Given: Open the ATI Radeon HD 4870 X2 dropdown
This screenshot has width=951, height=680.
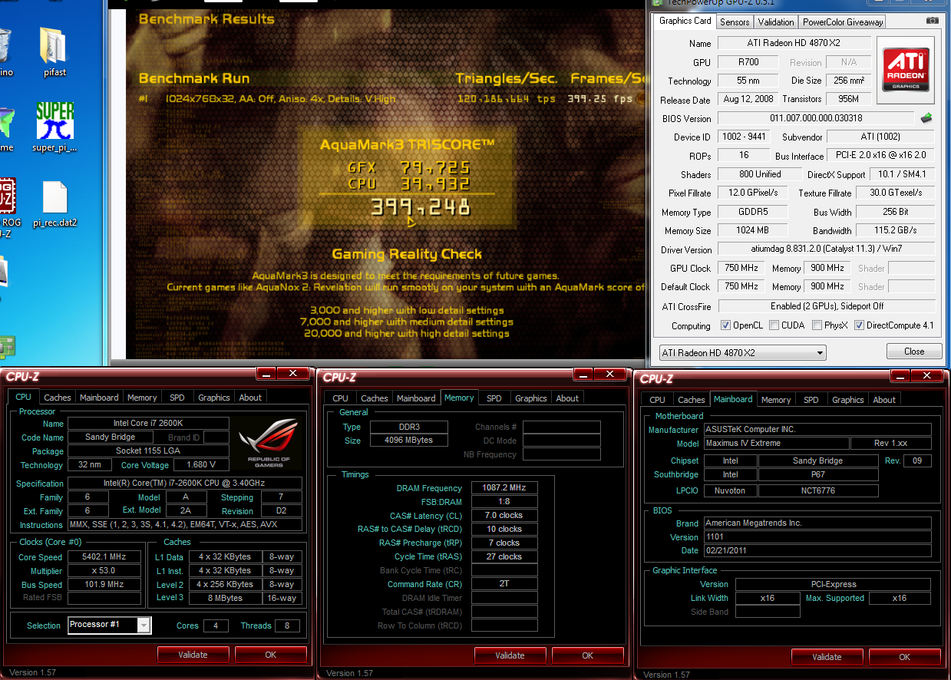Looking at the screenshot, I should pyautogui.click(x=742, y=353).
